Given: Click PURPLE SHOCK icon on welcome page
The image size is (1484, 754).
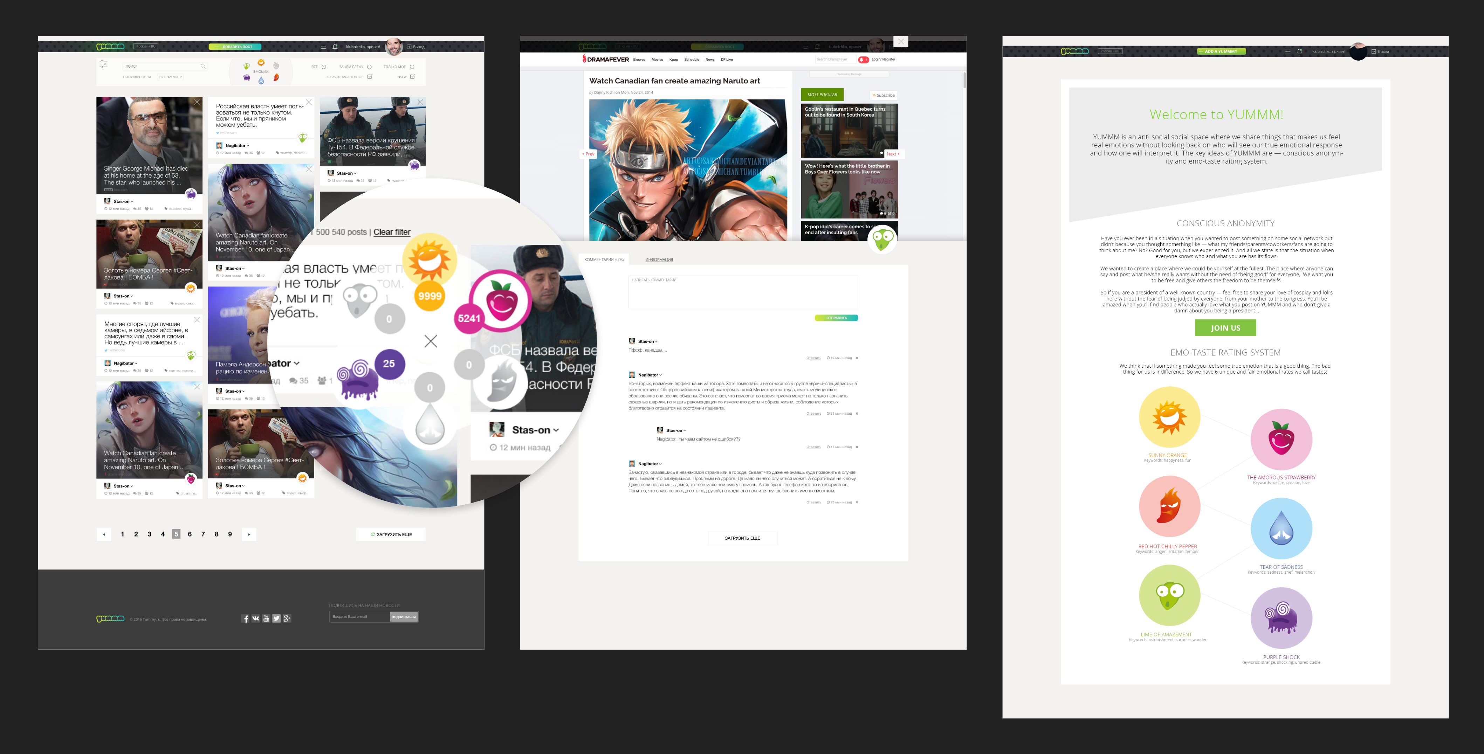Looking at the screenshot, I should (x=1281, y=618).
